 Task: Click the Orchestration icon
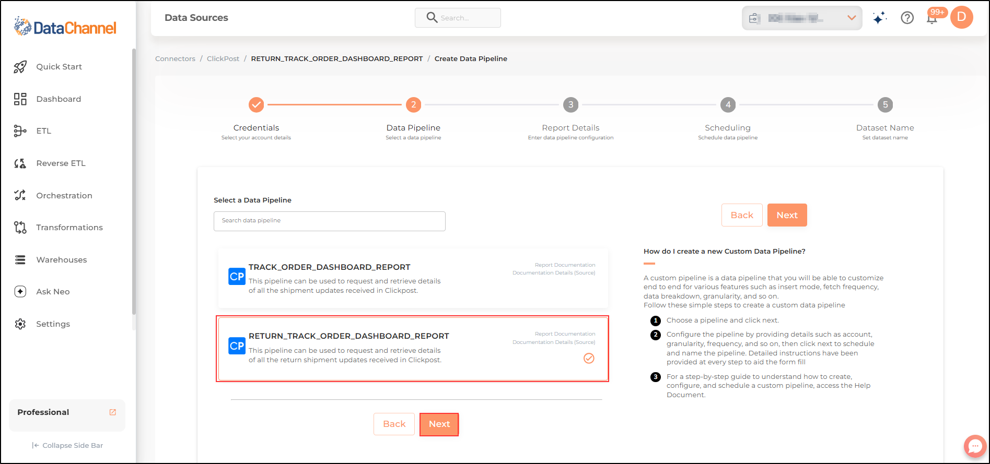20,195
